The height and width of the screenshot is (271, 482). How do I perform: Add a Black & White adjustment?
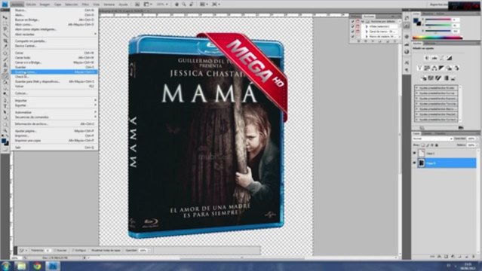[x=442, y=69]
